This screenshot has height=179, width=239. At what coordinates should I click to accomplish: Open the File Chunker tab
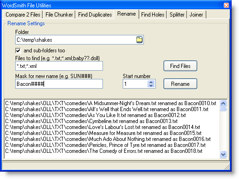[59, 15]
